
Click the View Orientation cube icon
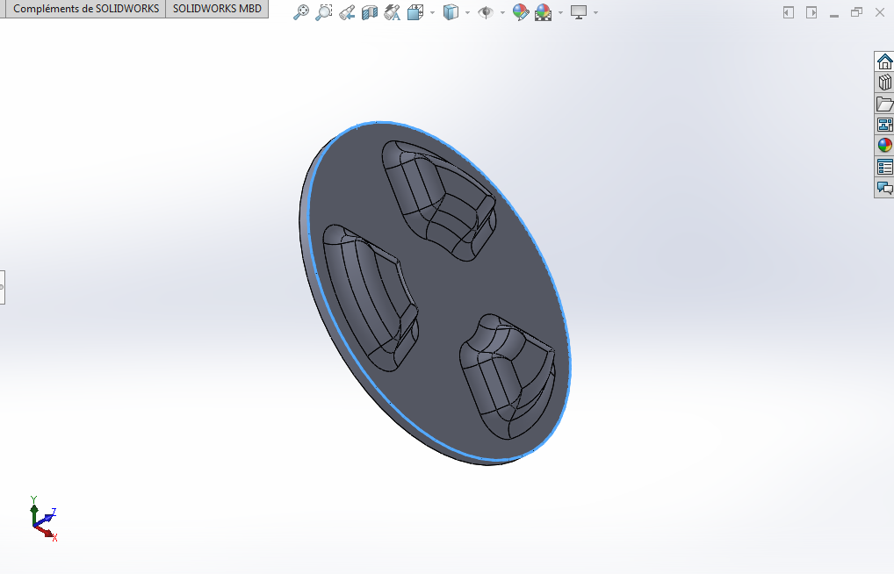click(x=415, y=12)
